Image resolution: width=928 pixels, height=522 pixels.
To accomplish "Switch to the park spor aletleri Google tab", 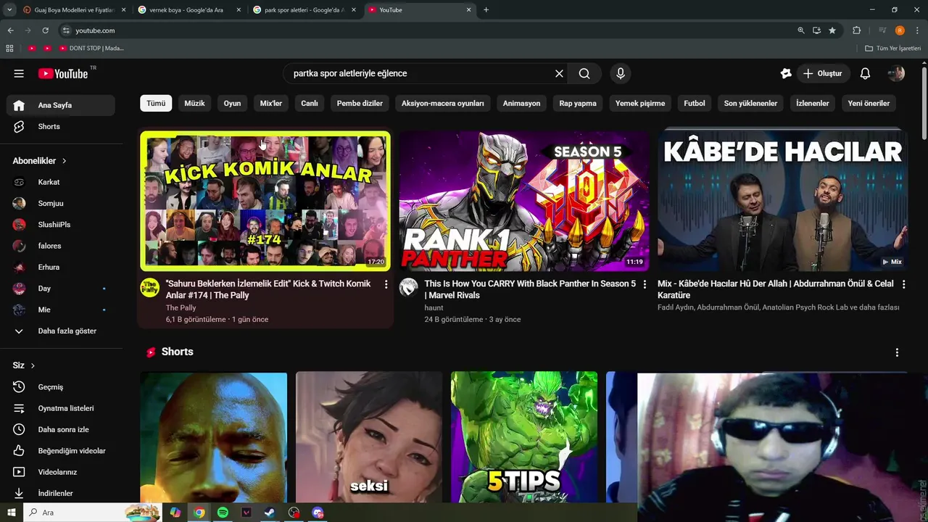I will tap(303, 10).
